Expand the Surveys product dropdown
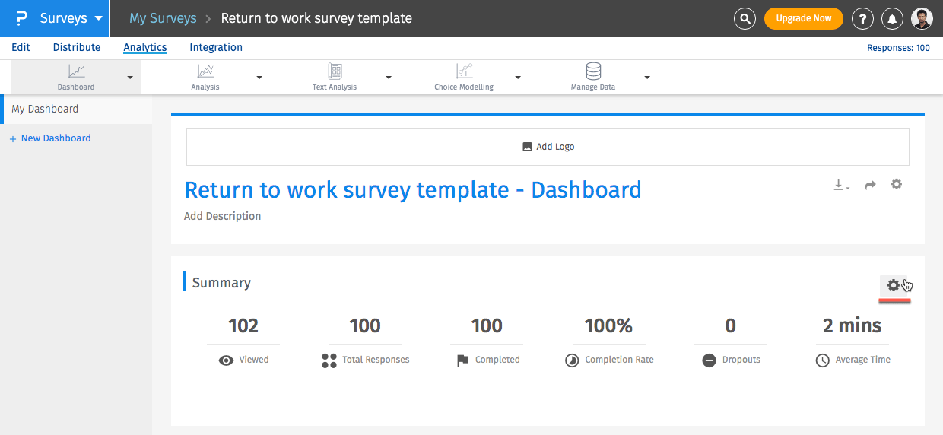Viewport: 943px width, 435px height. click(x=98, y=18)
